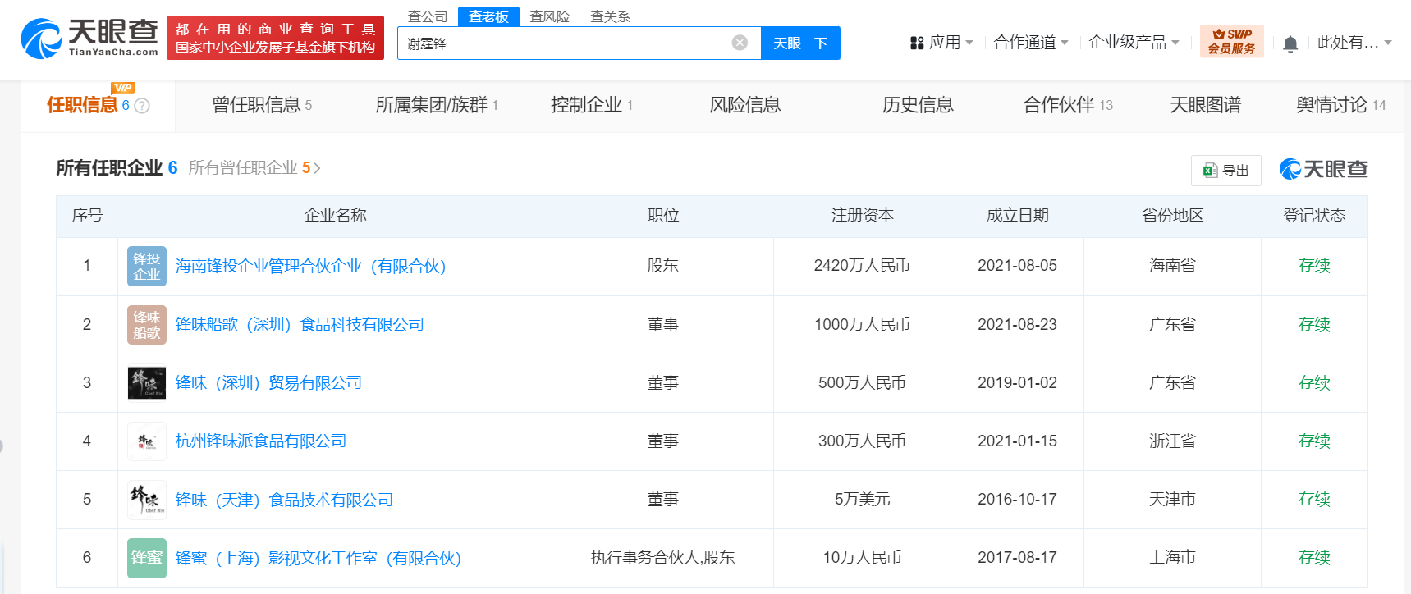Screen dimensions: 1411x594
Task: Click the 锋味（天津）company logo icon
Action: [147, 500]
